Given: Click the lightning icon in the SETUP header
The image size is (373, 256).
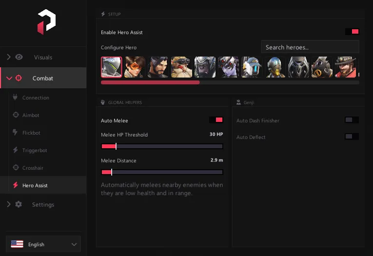Looking at the screenshot, I should coord(103,14).
